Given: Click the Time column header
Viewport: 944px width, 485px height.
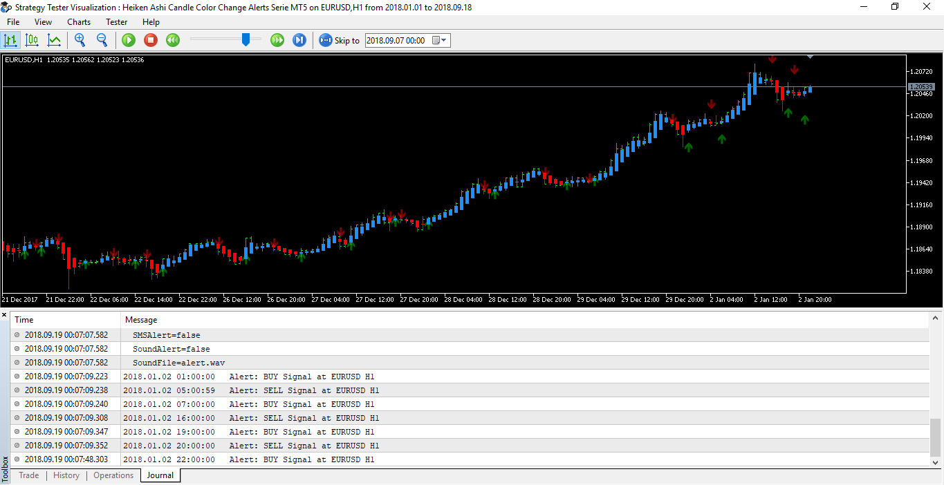Looking at the screenshot, I should pyautogui.click(x=66, y=320).
